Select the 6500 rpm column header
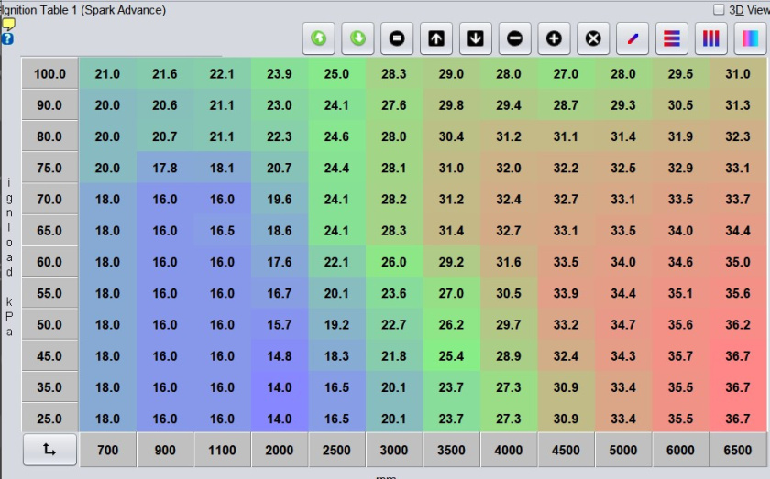 pyautogui.click(x=737, y=450)
